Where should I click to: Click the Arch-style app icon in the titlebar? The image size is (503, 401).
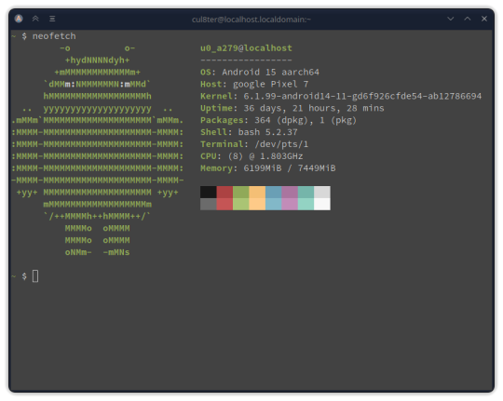pyautogui.click(x=19, y=19)
